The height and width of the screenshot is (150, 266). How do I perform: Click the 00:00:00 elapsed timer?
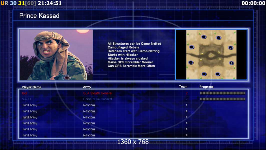[253, 3]
